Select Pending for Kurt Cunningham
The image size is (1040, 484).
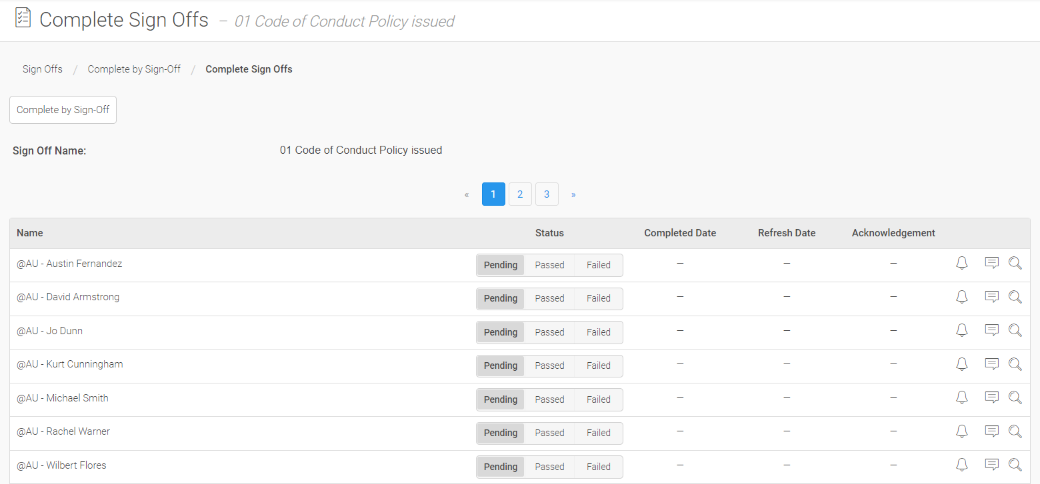(501, 365)
